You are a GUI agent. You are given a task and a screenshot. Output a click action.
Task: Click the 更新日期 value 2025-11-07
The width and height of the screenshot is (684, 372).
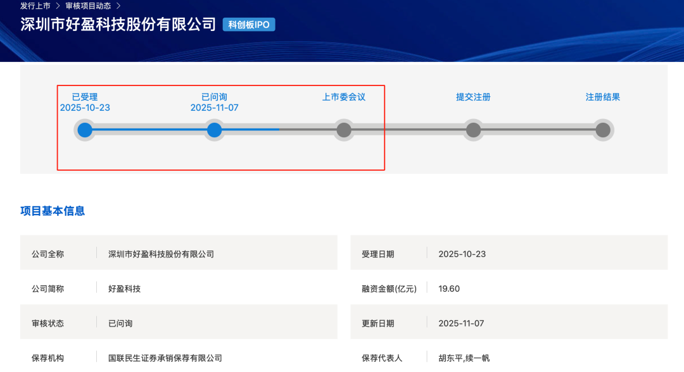(x=461, y=324)
